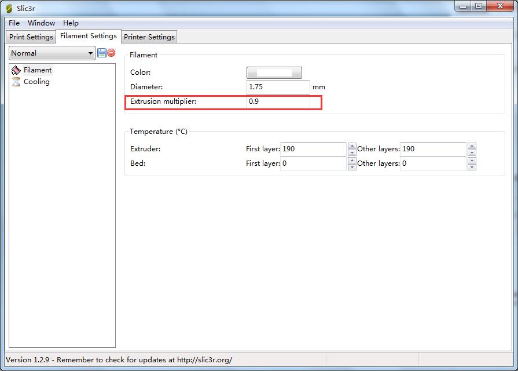Image resolution: width=518 pixels, height=371 pixels.
Task: Click the 'Extruder:' row label
Action: tap(145, 149)
